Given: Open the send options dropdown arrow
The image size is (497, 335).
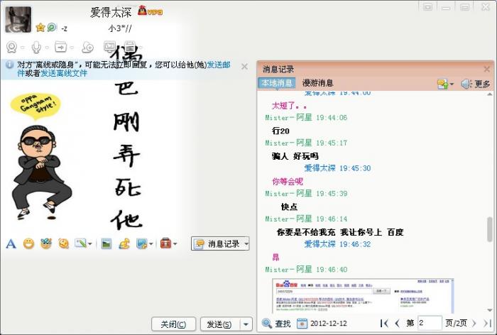Looking at the screenshot, I should tap(246, 324).
